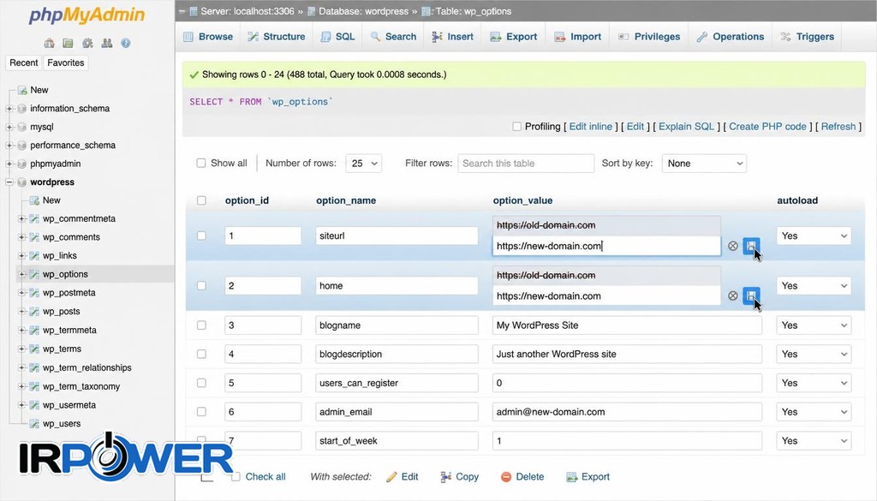The height and width of the screenshot is (501, 877).
Task: Switch to the Structure tab
Action: 277,37
